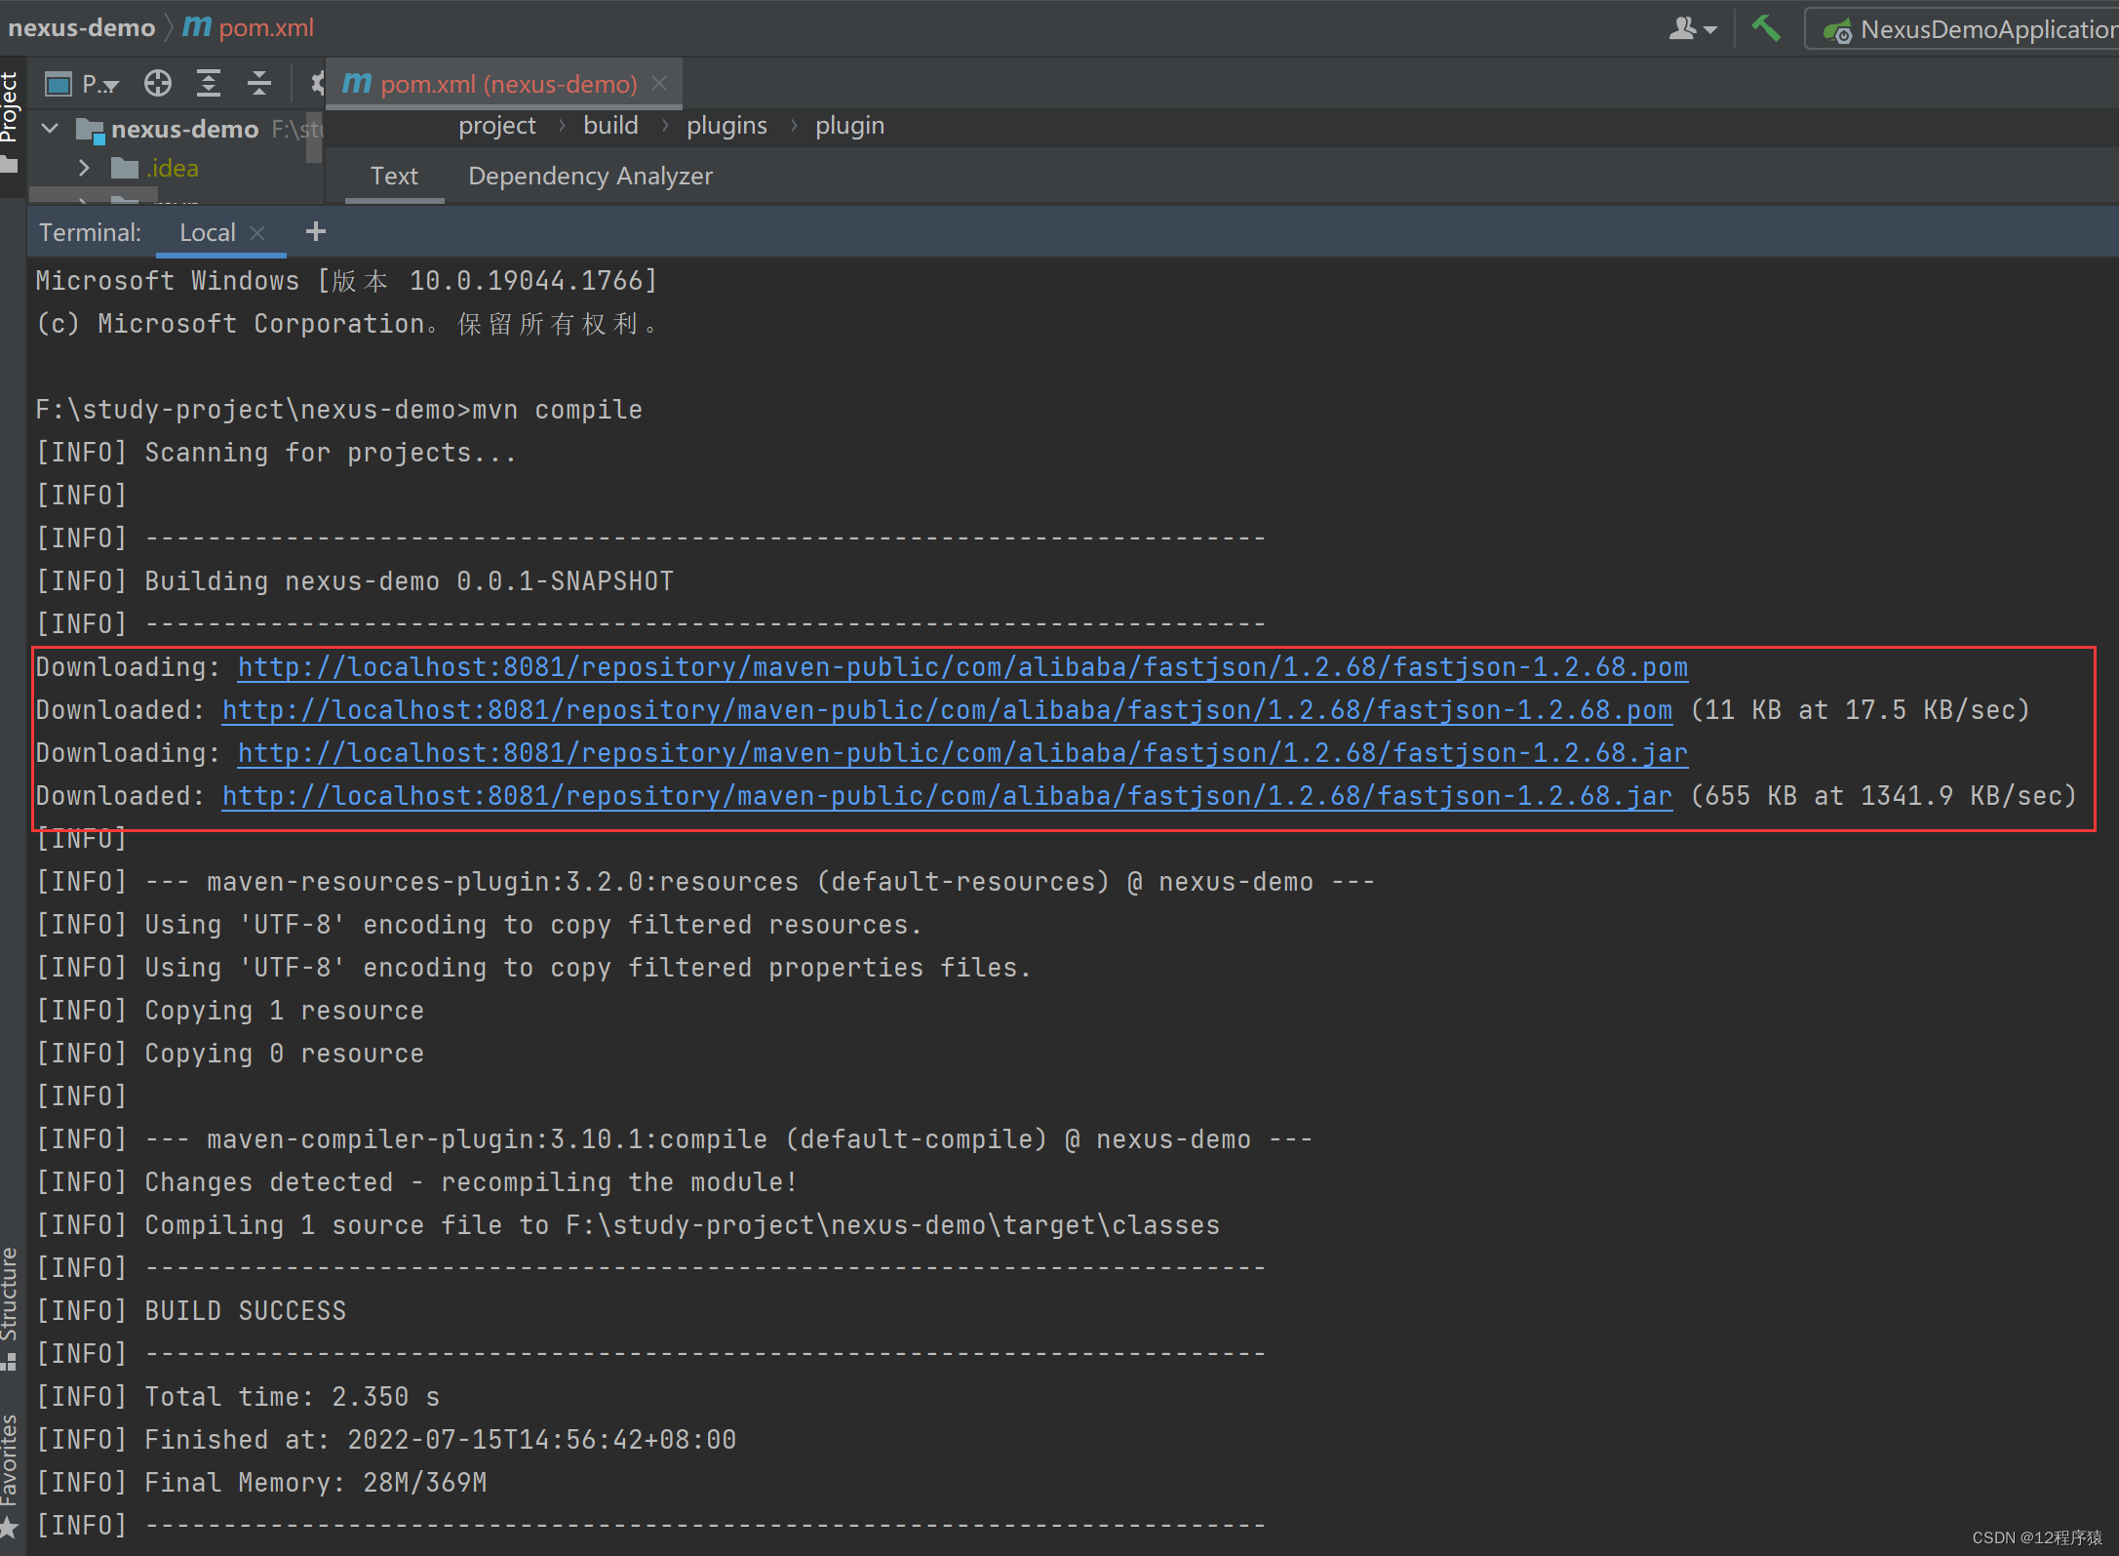Viewport: 2119px width, 1556px height.
Task: Open the Project tool window stripe
Action: [12, 121]
